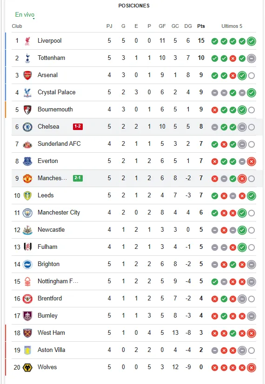
Task: Click the Ultimos 5 column header
Action: click(x=232, y=26)
